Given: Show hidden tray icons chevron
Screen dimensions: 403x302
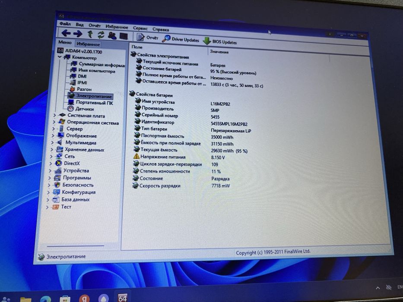Looking at the screenshot, I should [x=378, y=288].
